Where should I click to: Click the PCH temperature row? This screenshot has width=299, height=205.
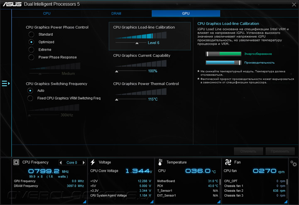coord(188,186)
